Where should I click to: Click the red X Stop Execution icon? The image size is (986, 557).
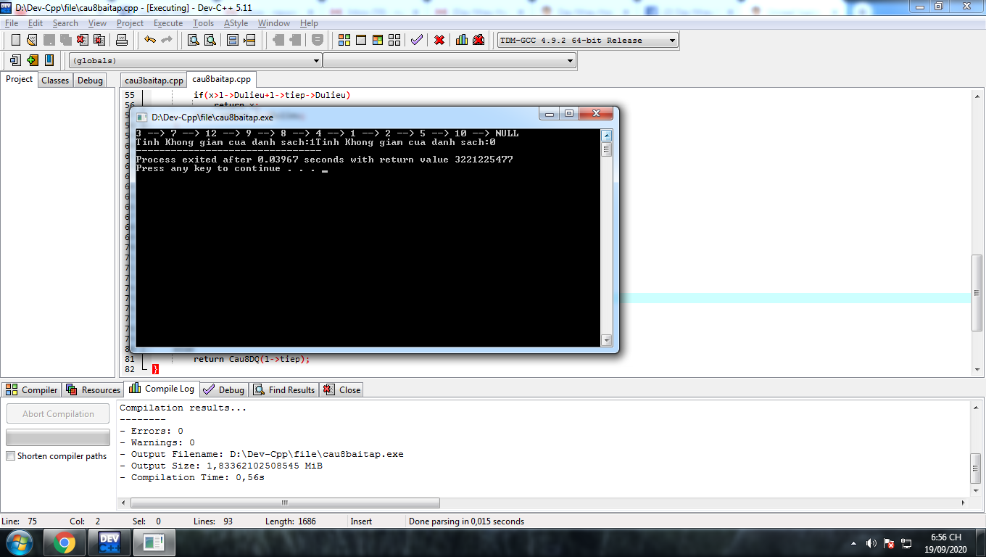click(x=439, y=40)
